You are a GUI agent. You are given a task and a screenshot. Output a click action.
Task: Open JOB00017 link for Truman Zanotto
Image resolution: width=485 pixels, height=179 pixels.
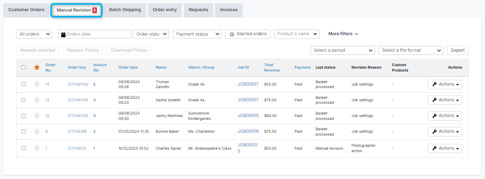click(x=248, y=84)
